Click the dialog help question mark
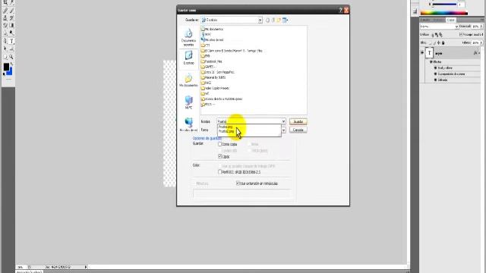This screenshot has width=486, height=273. pos(340,10)
